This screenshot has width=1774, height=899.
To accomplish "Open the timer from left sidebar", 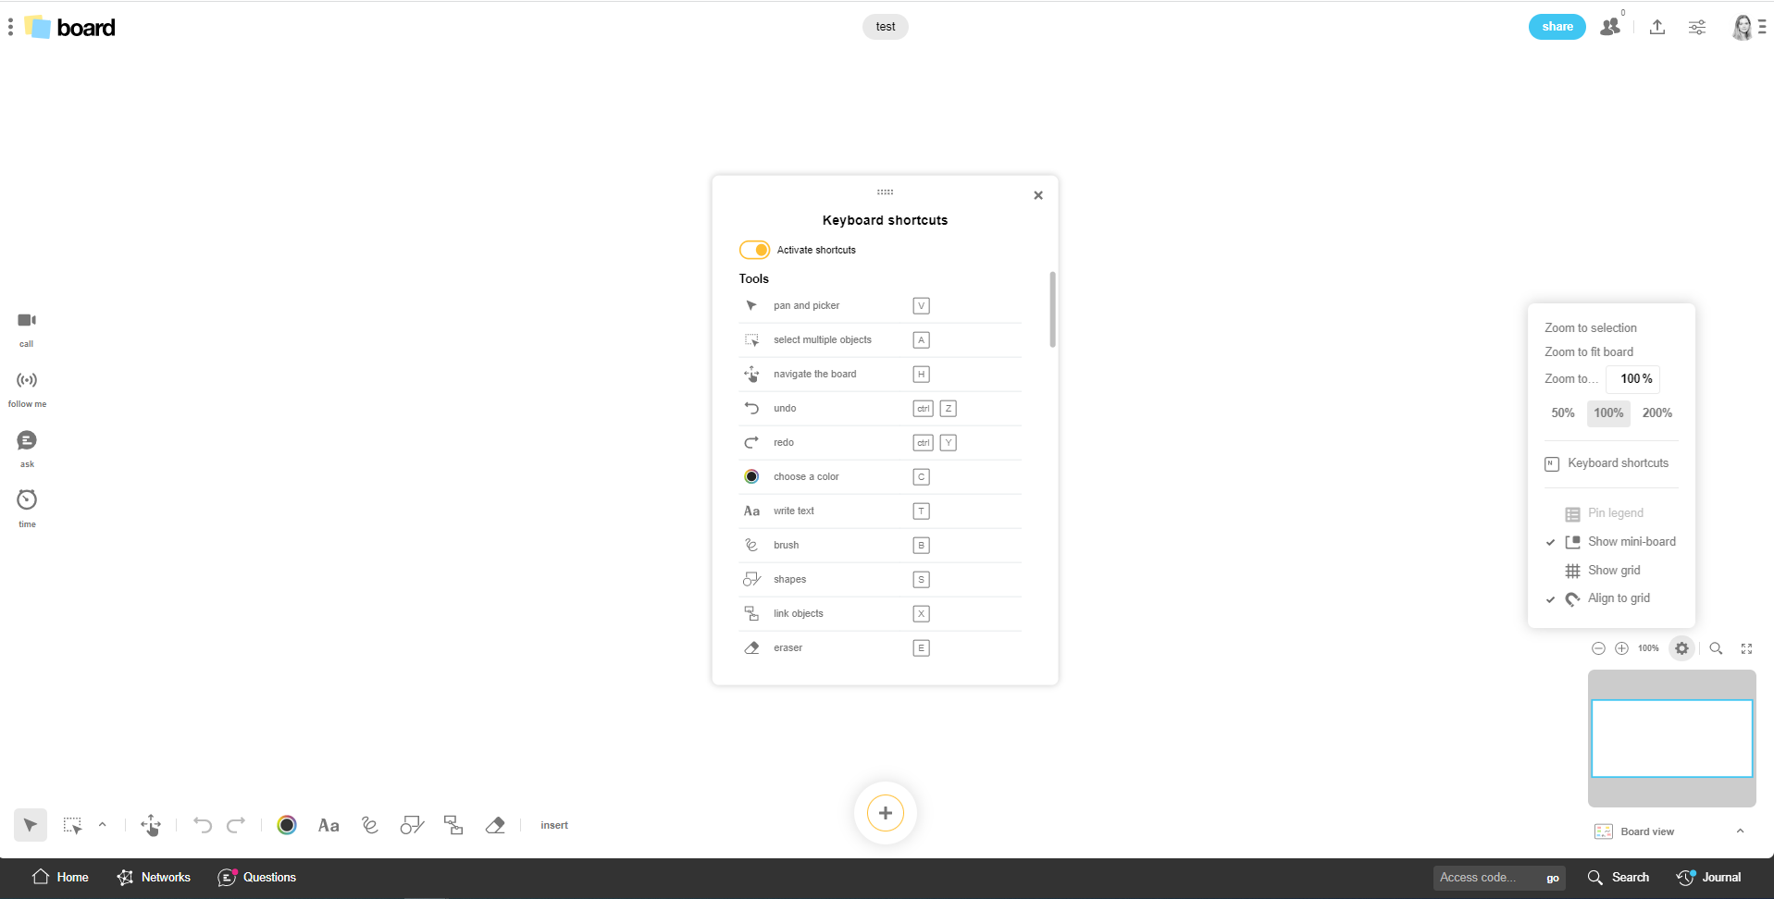I will click(x=27, y=500).
